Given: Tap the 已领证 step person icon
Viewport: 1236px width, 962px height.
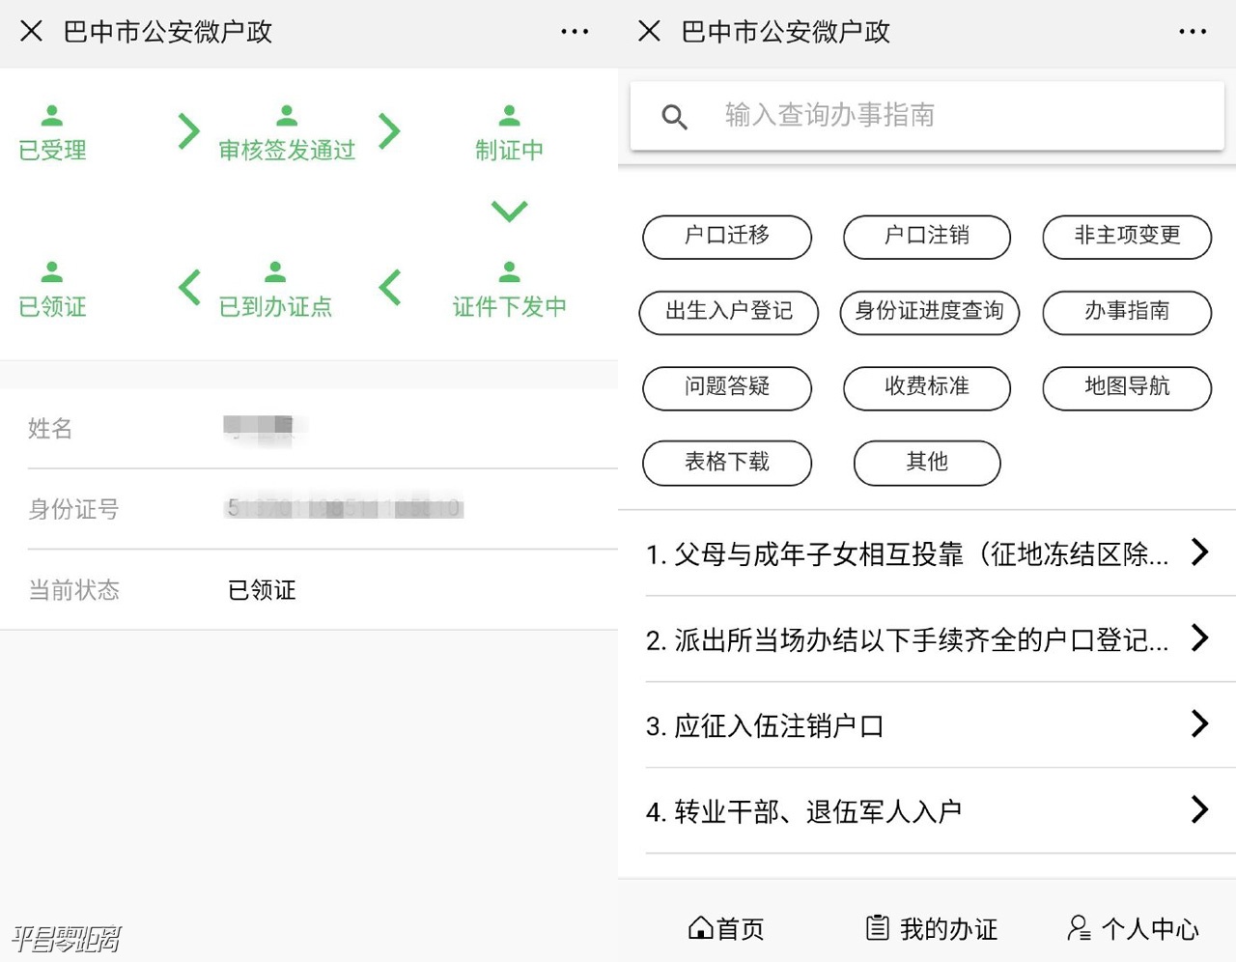Looking at the screenshot, I should [52, 271].
